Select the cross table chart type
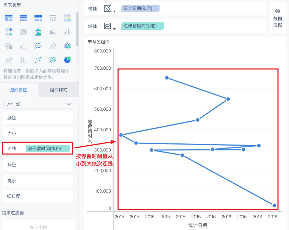The image size is (289, 230). coord(23,18)
